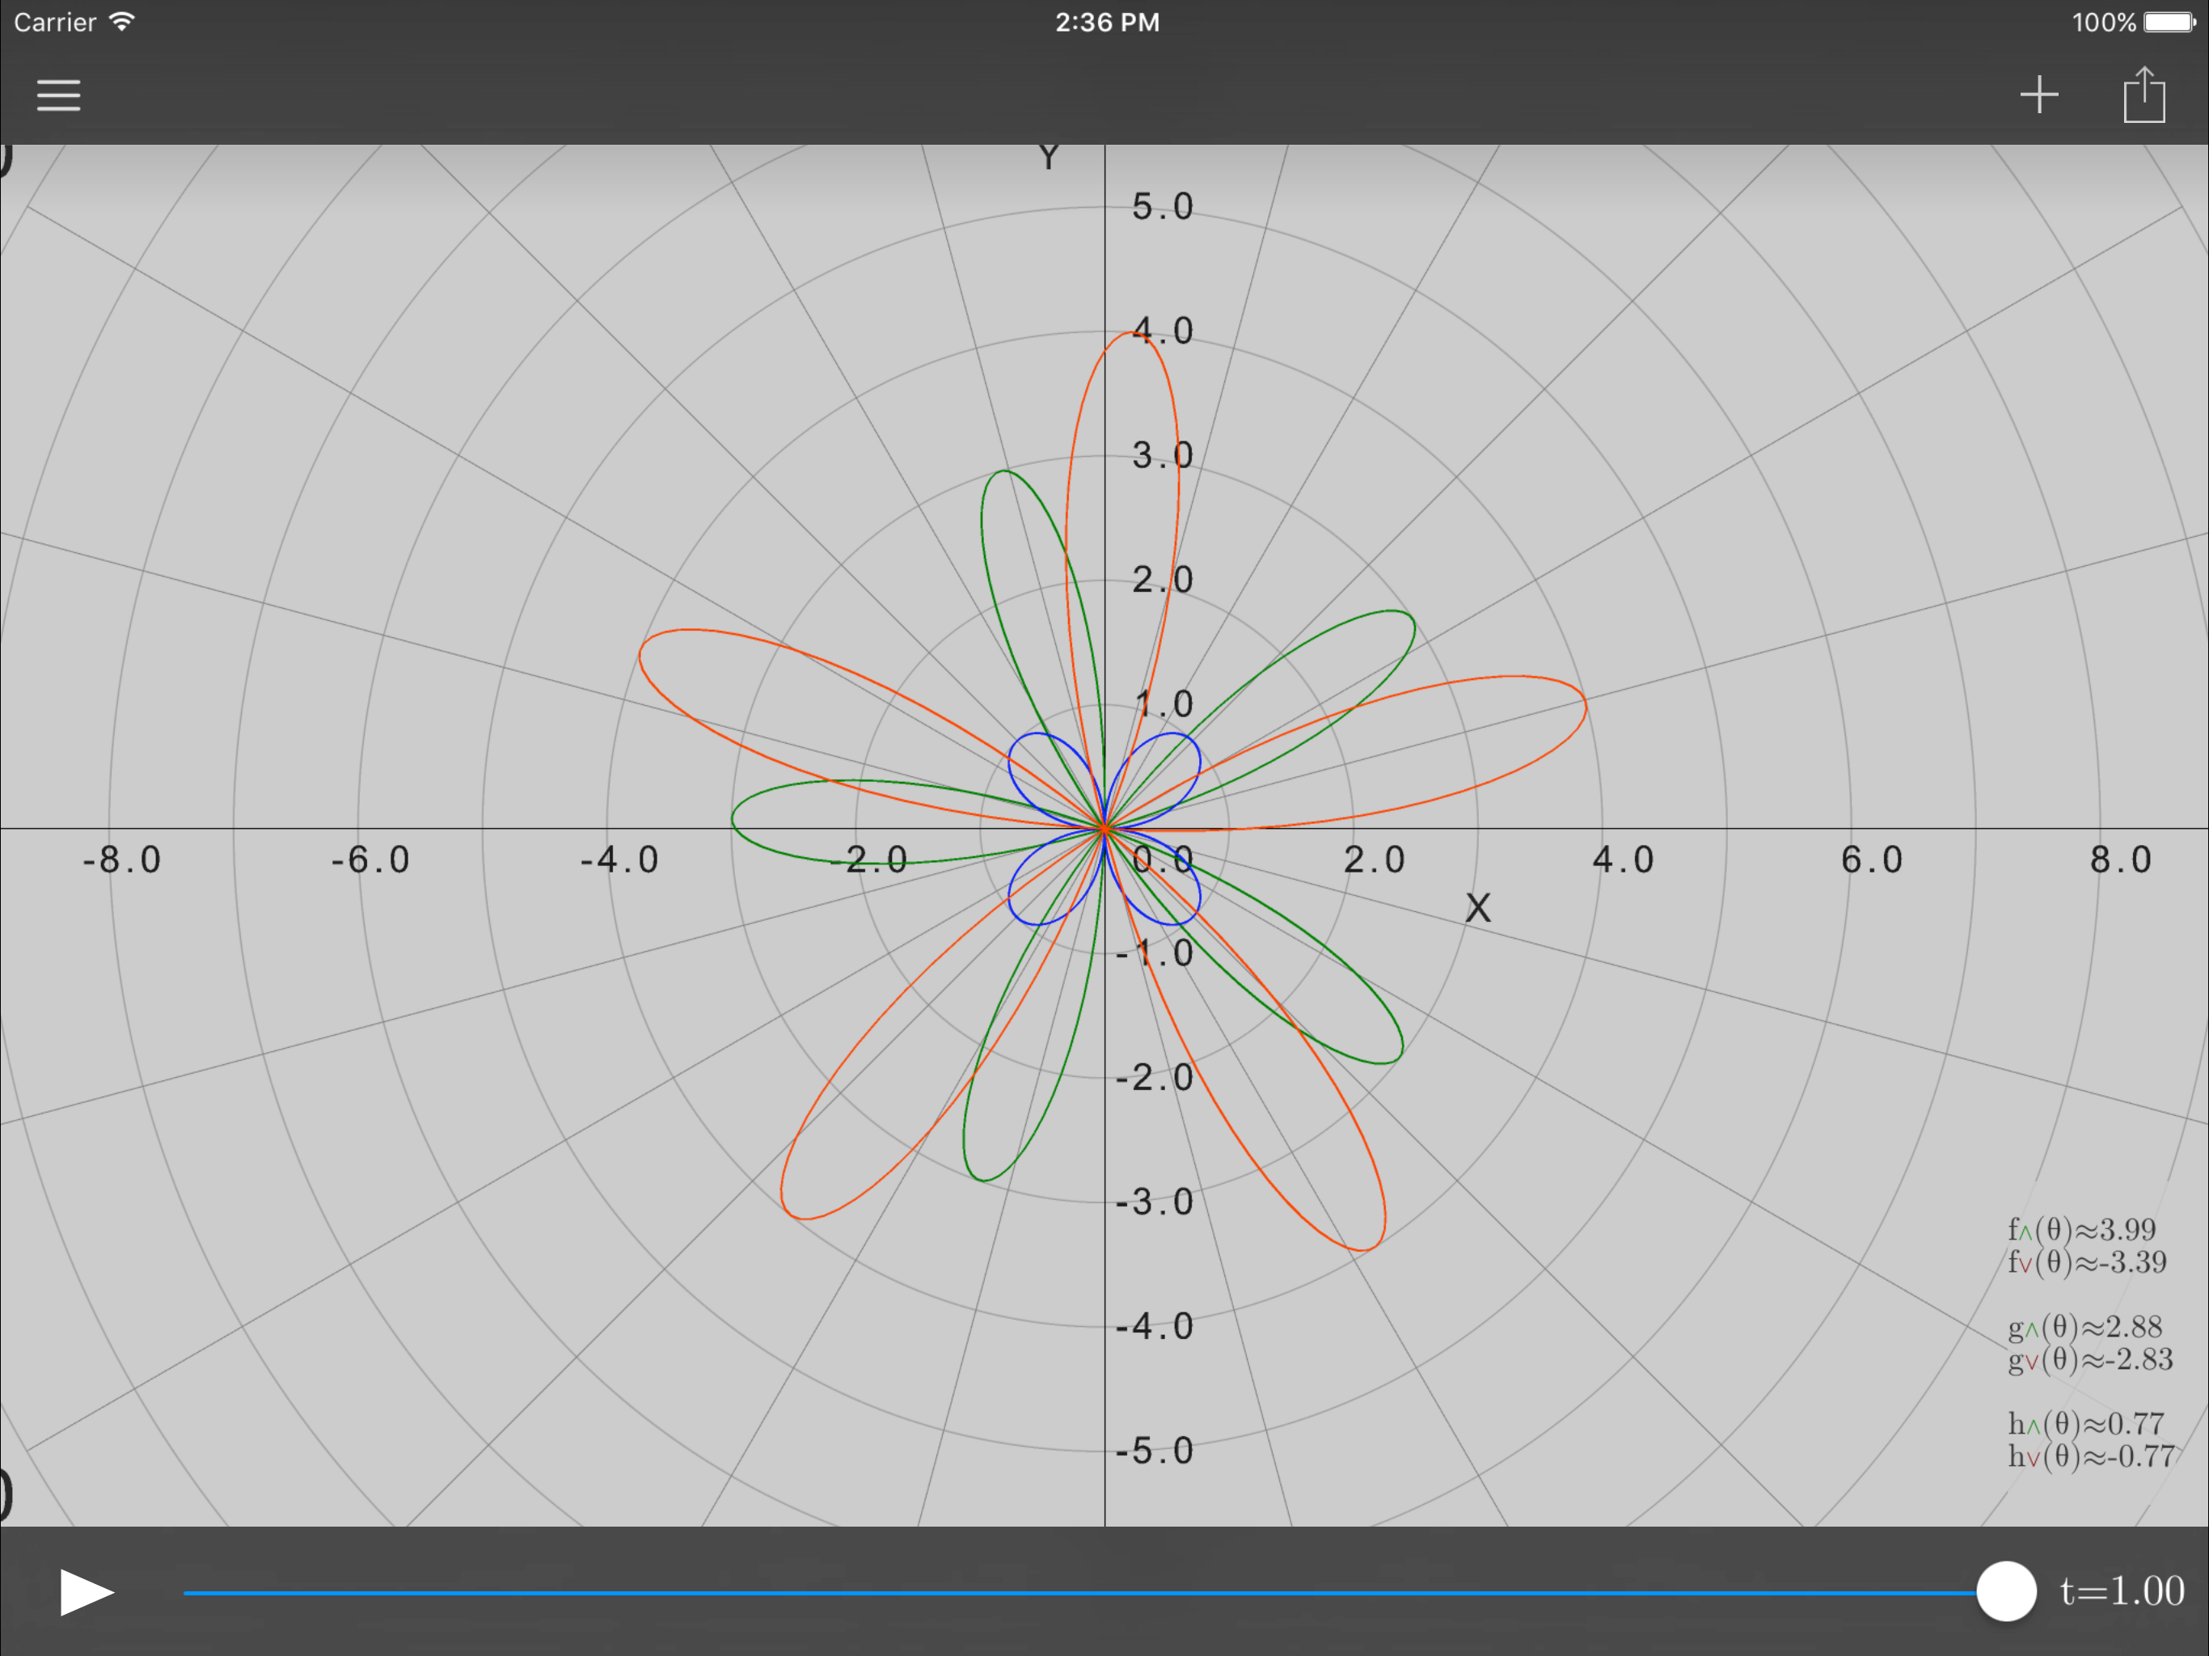Click the Y axis label

1048,158
